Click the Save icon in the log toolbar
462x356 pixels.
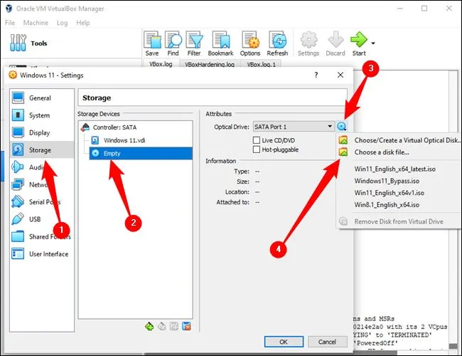152,43
